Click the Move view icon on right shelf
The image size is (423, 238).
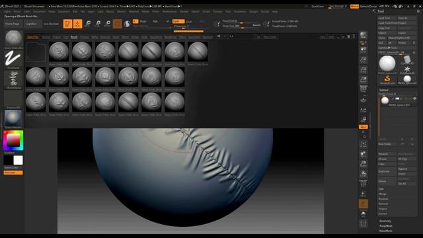[364, 154]
